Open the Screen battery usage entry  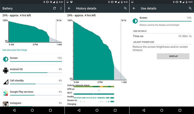pyautogui.click(x=32, y=59)
